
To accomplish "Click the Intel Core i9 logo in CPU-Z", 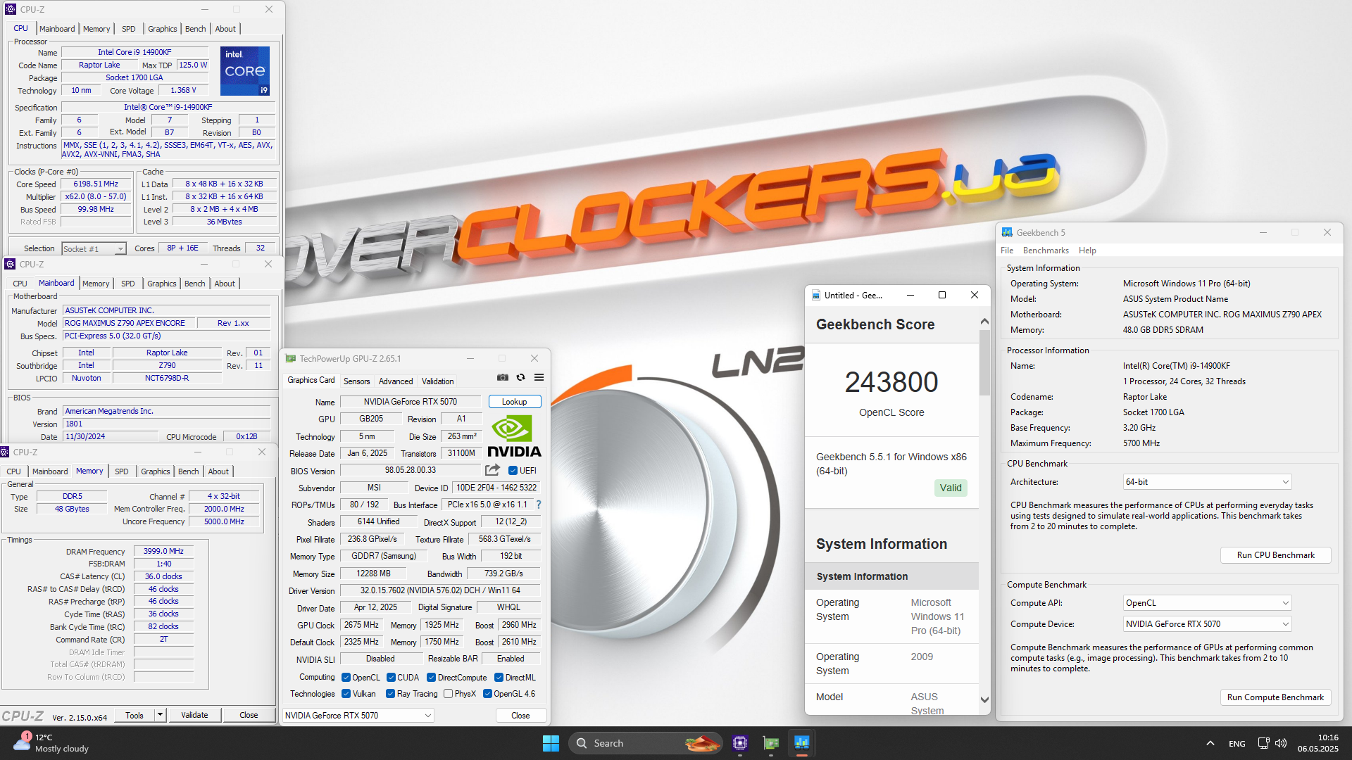I will pyautogui.click(x=245, y=71).
